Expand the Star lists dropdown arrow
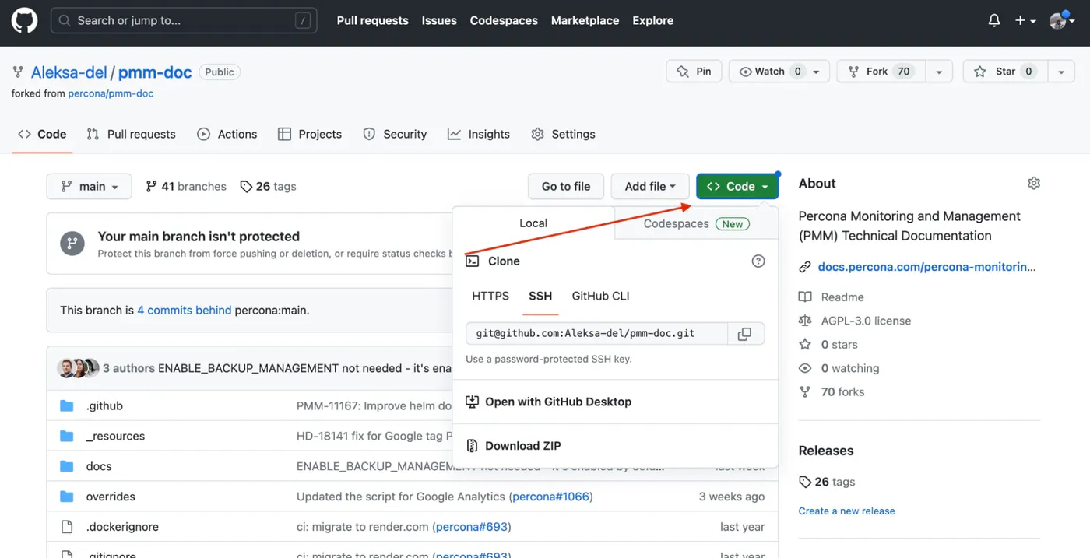The image size is (1090, 558). pyautogui.click(x=1061, y=72)
